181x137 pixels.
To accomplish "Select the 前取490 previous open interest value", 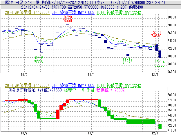I will click(x=136, y=7).
